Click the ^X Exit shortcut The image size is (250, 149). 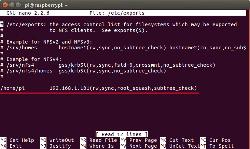coord(12,146)
